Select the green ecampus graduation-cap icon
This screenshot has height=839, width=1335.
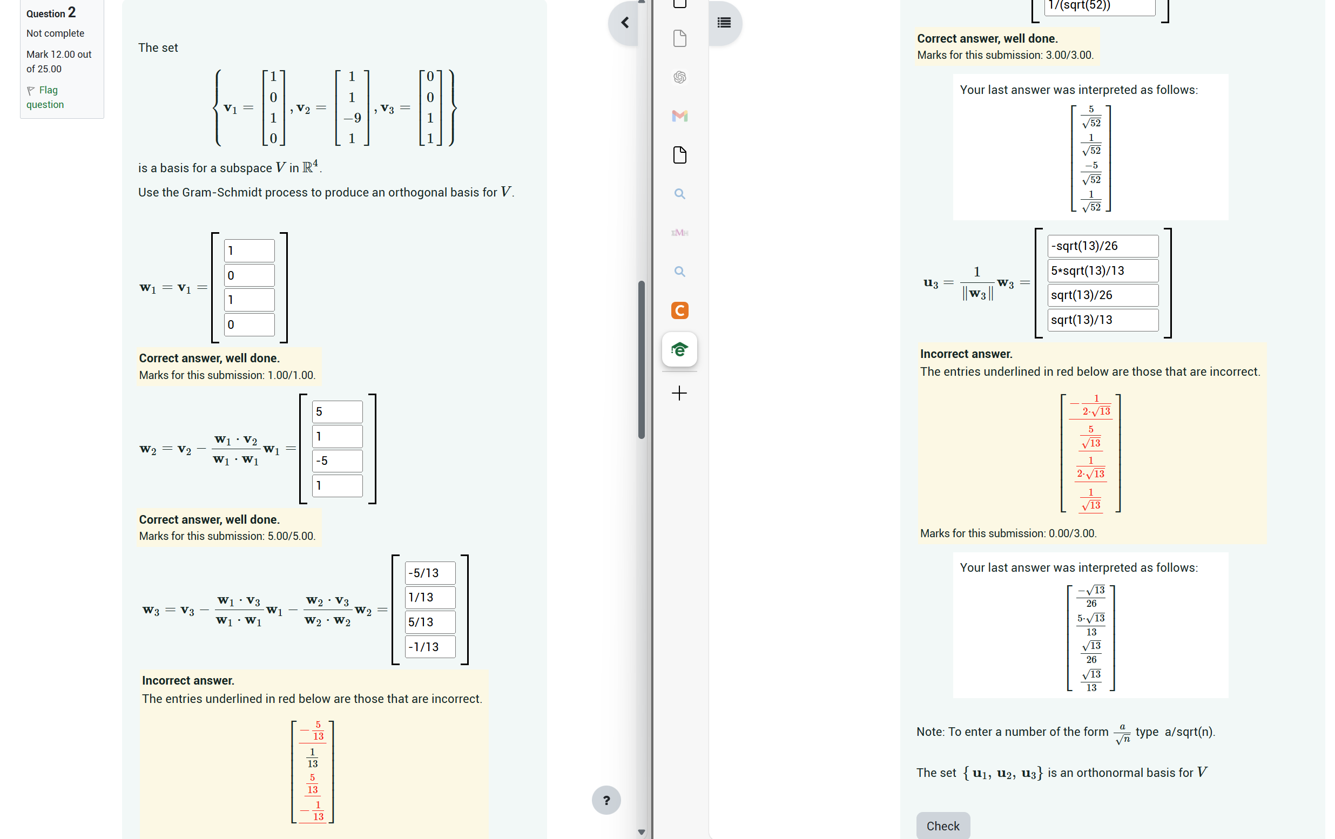click(680, 349)
